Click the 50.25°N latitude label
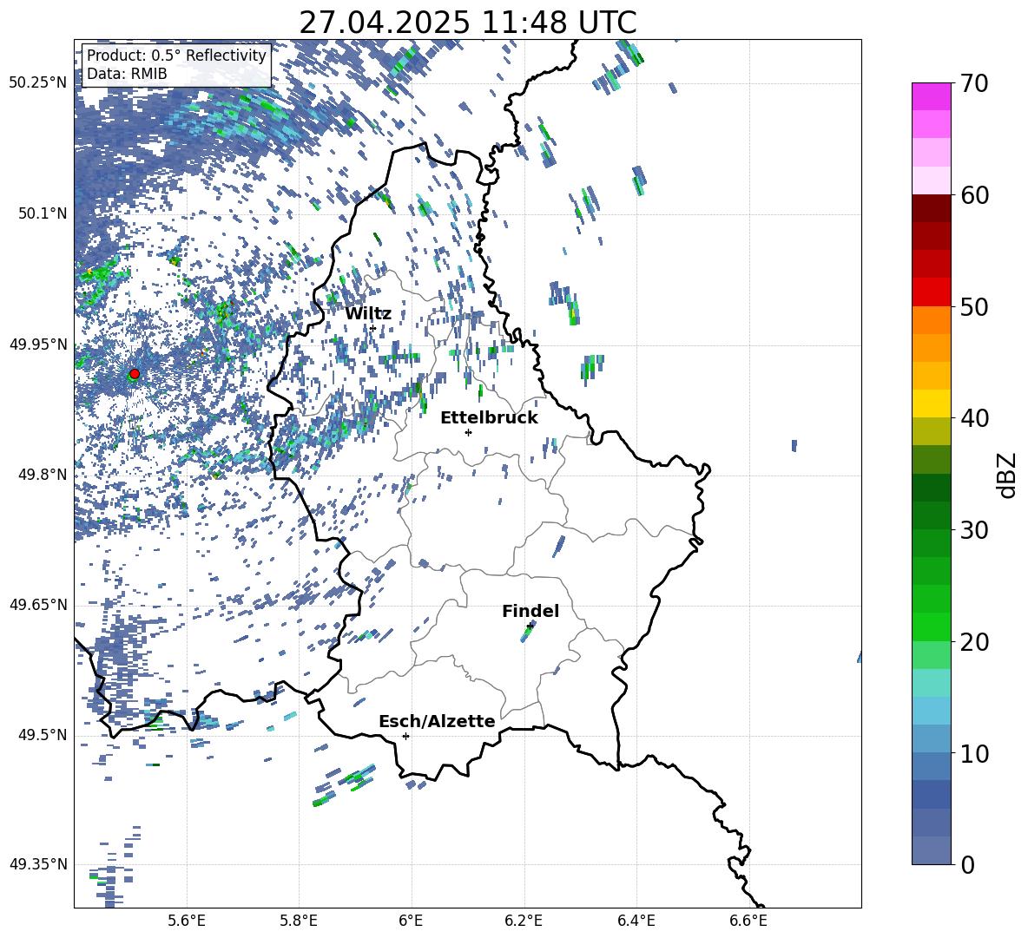 (38, 82)
